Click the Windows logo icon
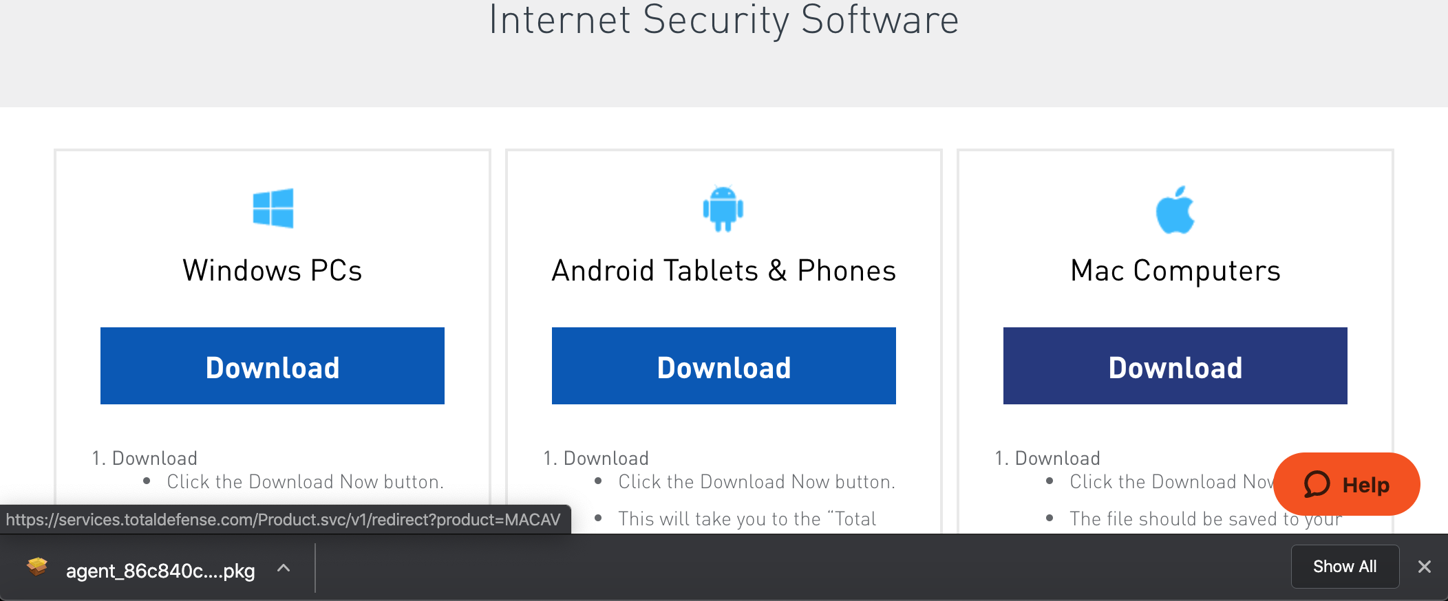The image size is (1448, 601). coord(273,208)
